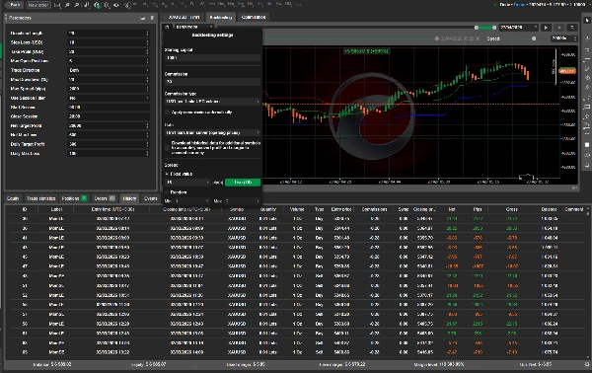Image resolution: width=592 pixels, height=373 pixels.
Task: Open the Equity tab in the bottom panel
Action: pyautogui.click(x=13, y=198)
